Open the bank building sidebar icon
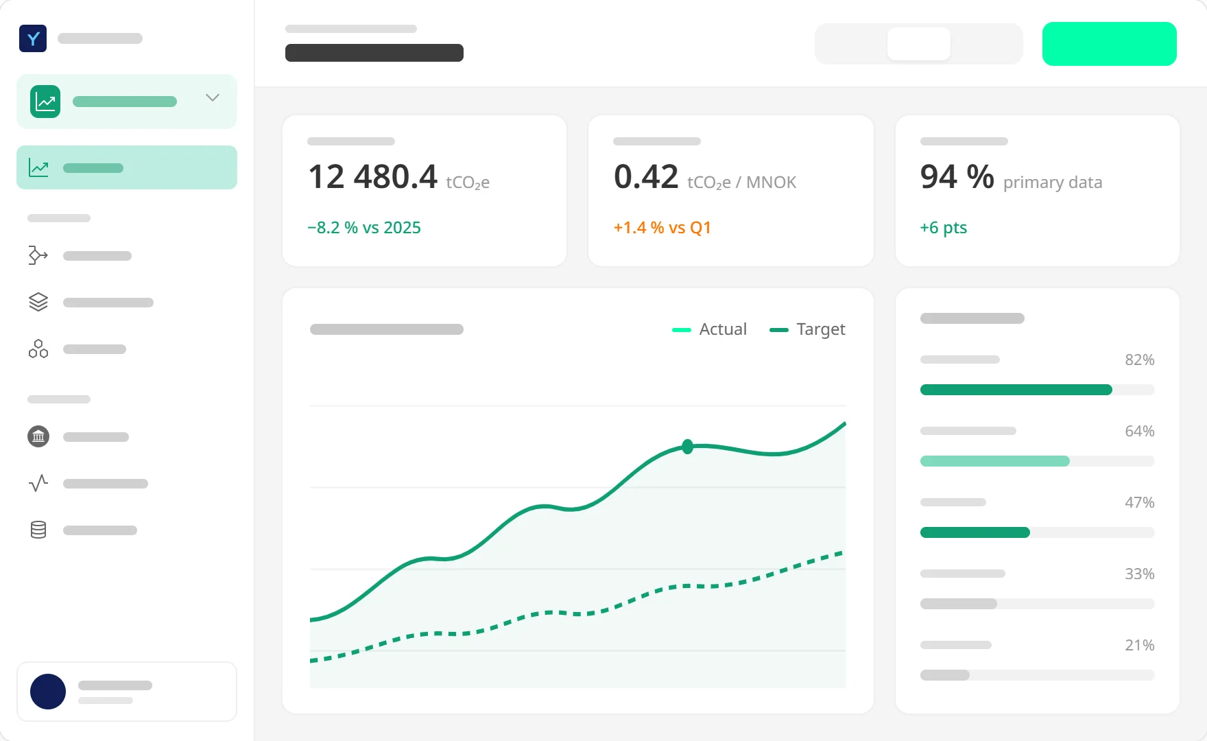1207x741 pixels. (x=38, y=436)
